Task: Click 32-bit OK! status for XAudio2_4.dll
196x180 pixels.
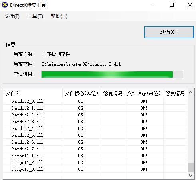Action: click(x=81, y=128)
